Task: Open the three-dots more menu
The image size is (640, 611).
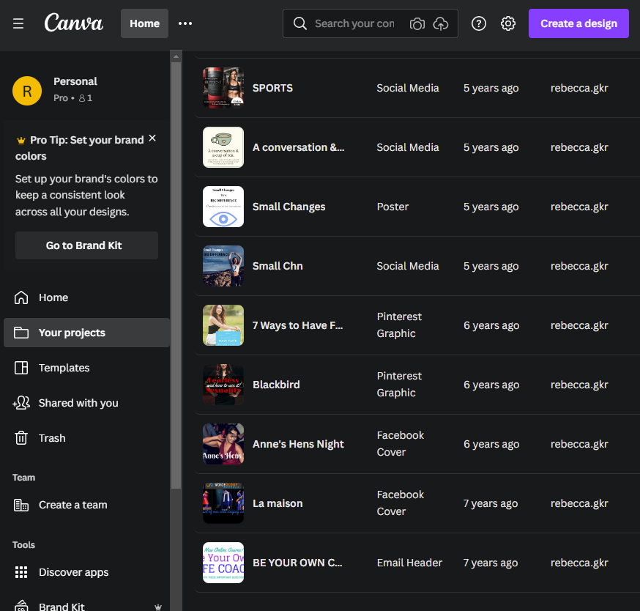Action: 185,23
